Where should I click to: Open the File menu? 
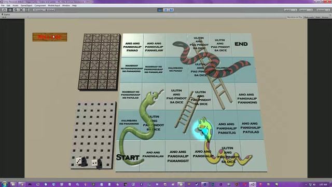click(3, 6)
